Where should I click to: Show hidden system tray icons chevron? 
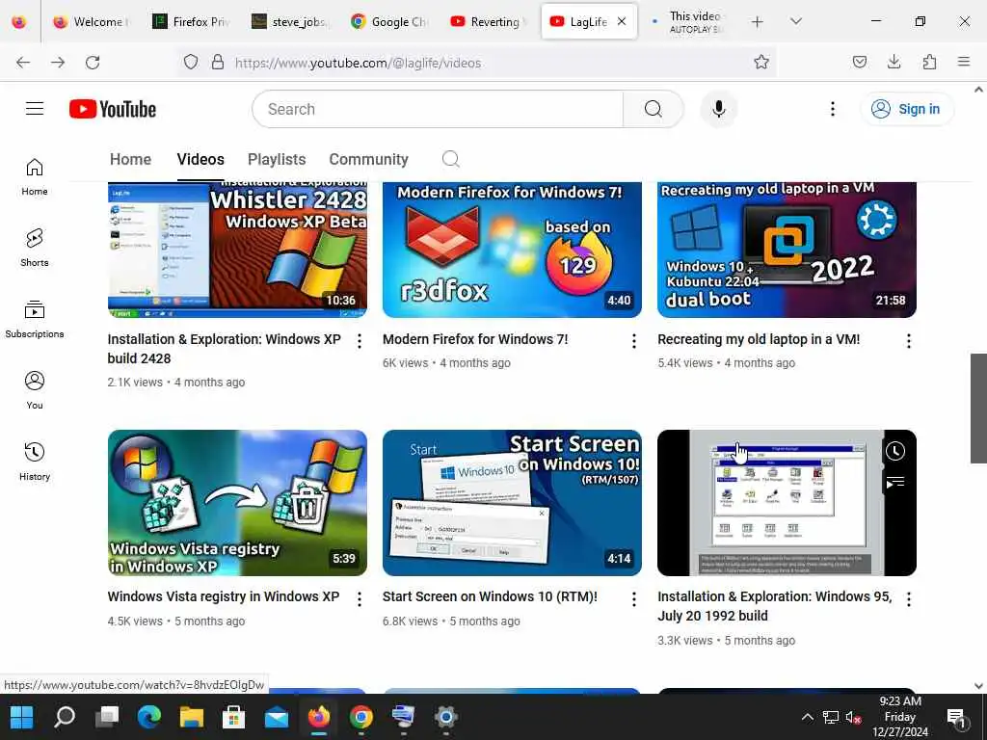(807, 717)
